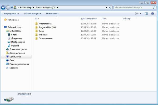158x105 pixels.
Task: Open the Музыка library
Action: 15,46
